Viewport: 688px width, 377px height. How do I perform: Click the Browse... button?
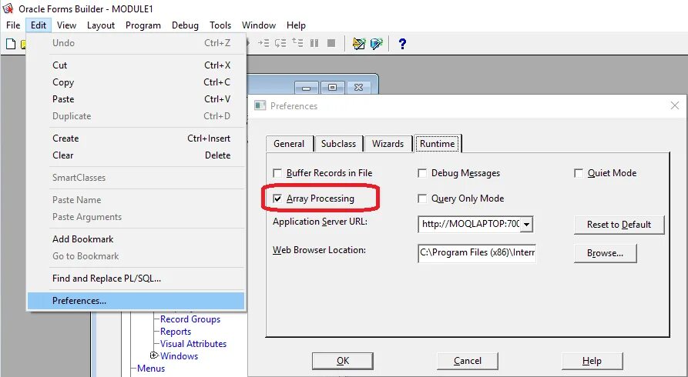point(605,253)
